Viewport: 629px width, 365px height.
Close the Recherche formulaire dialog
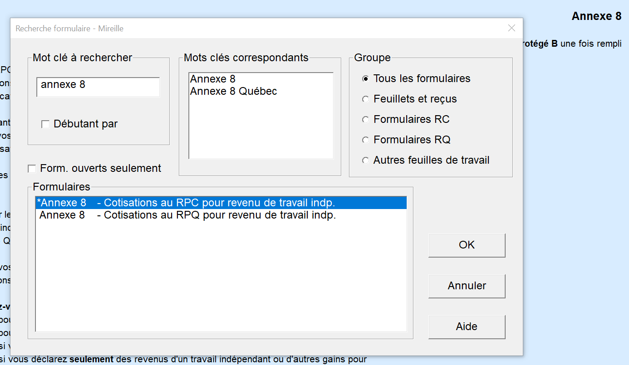pos(511,28)
